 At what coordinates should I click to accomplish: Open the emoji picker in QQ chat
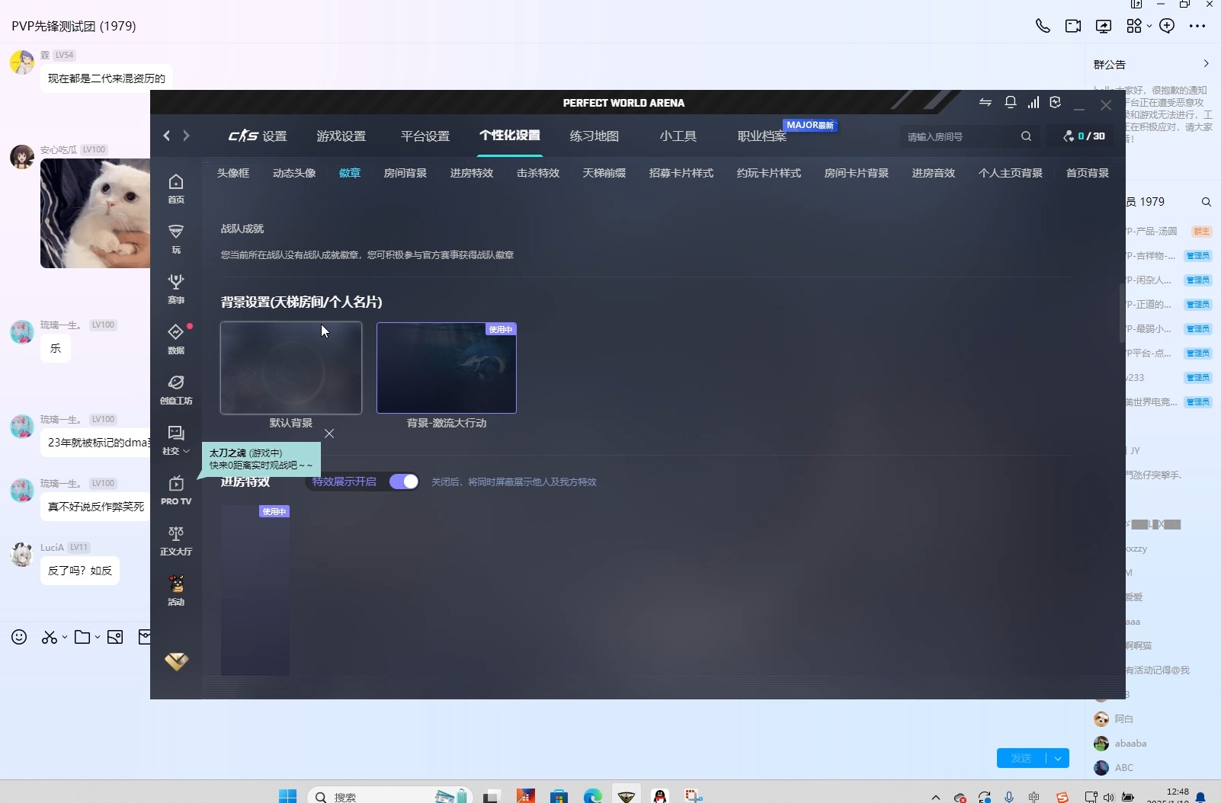pos(19,637)
